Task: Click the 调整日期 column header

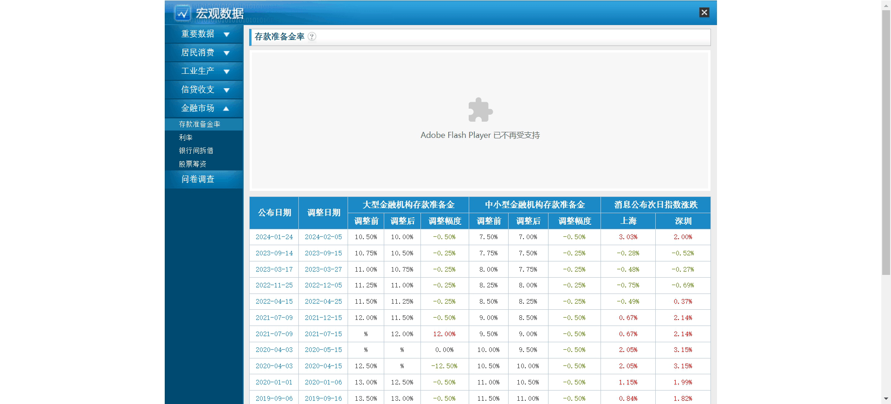Action: (x=323, y=213)
